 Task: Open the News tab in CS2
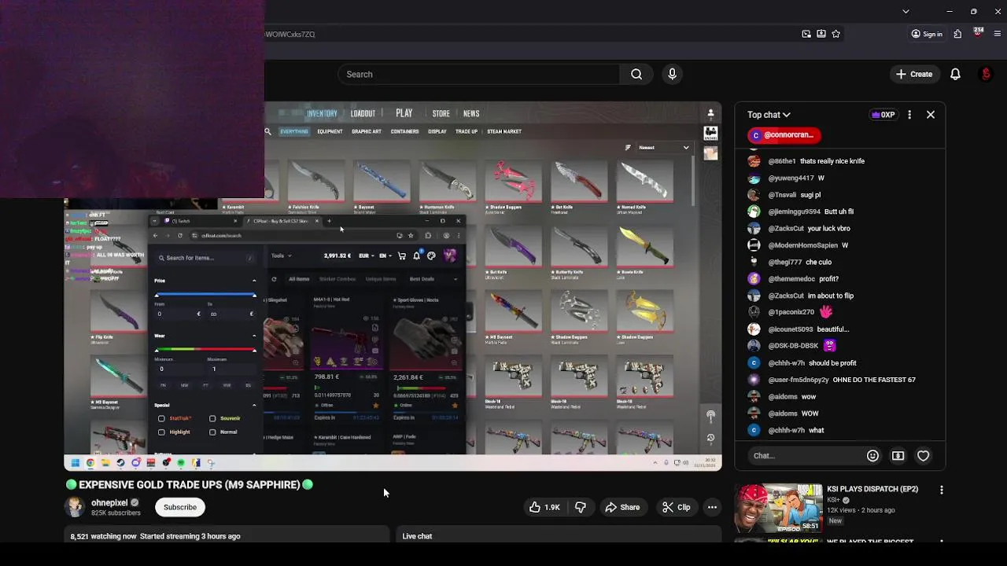471,114
